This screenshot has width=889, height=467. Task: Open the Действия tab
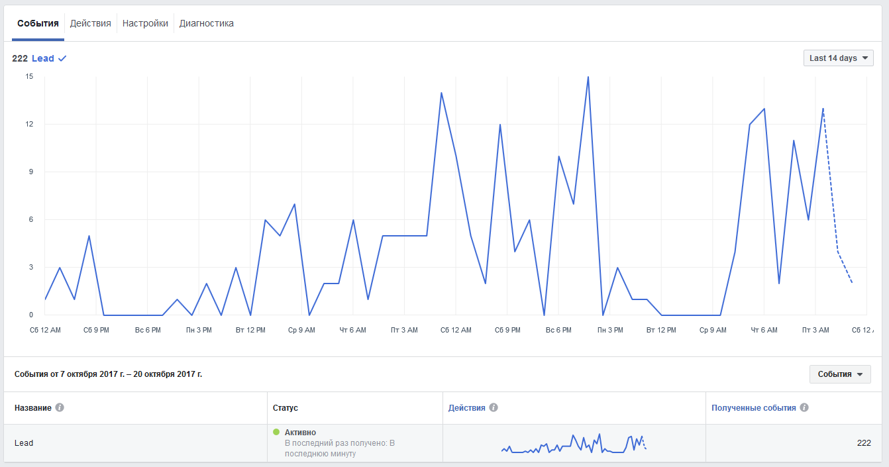pos(91,23)
